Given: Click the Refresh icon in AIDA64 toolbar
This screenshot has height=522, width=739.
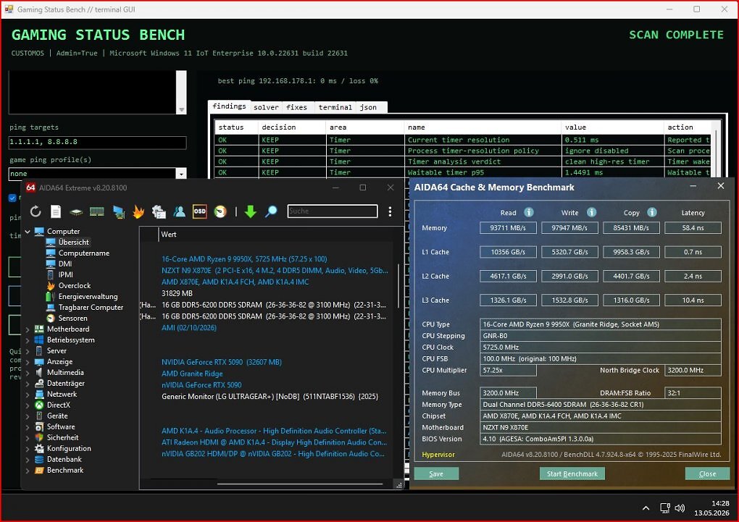Looking at the screenshot, I should 36,211.
